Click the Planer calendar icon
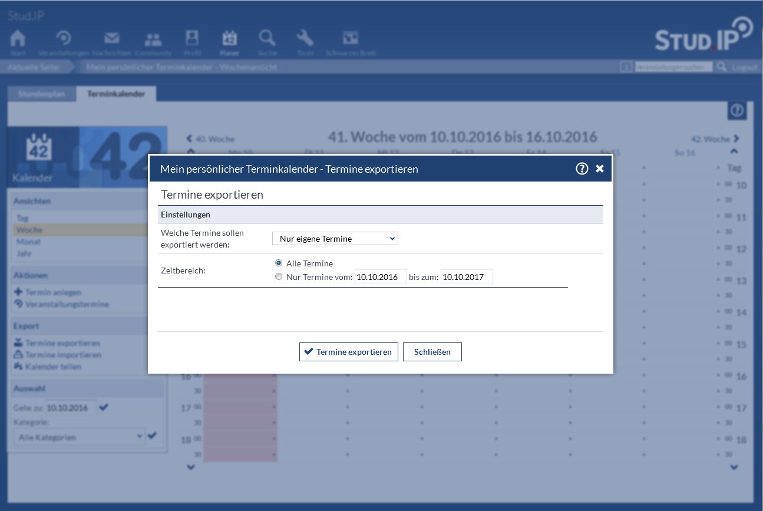Viewport: 763px width, 511px height. coord(229,38)
